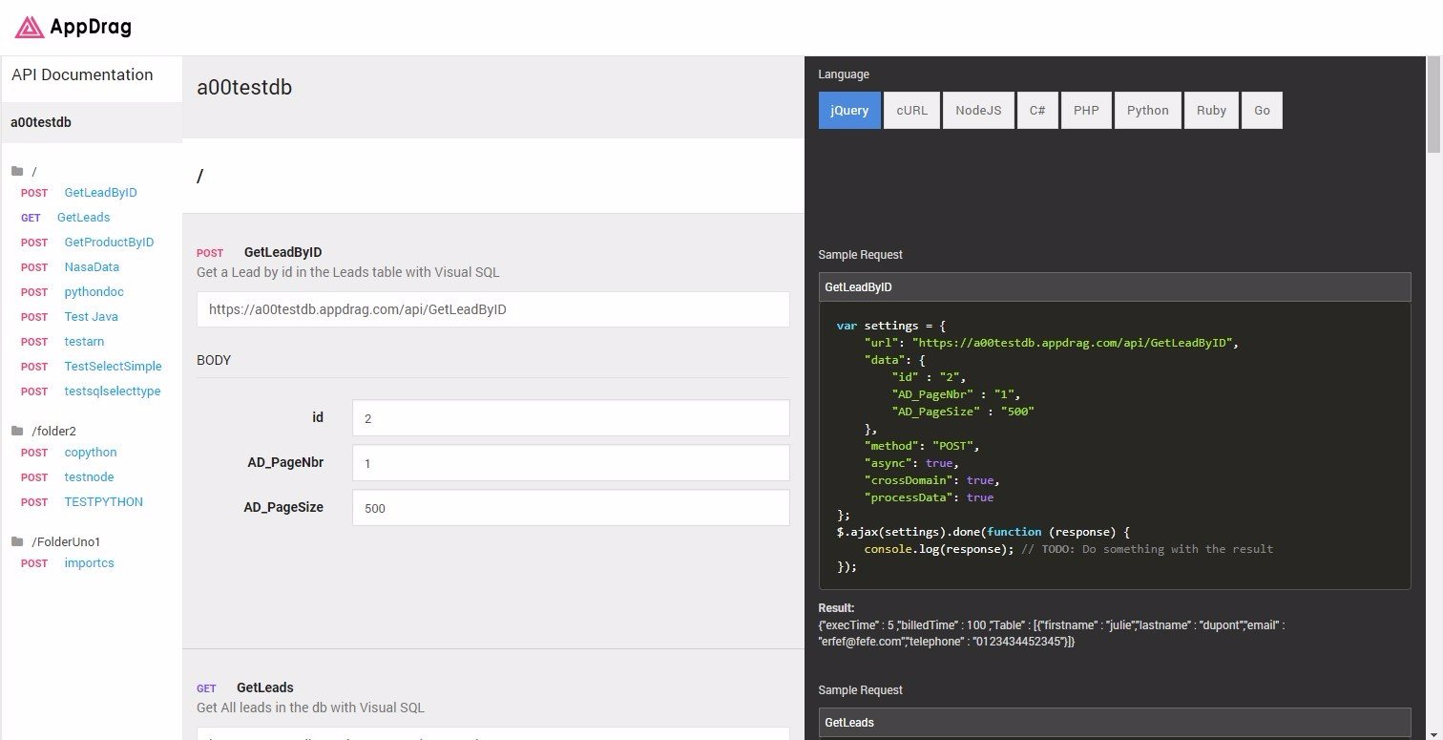
Task: Click the GetLeadByID endpoint URL field
Action: tap(492, 309)
